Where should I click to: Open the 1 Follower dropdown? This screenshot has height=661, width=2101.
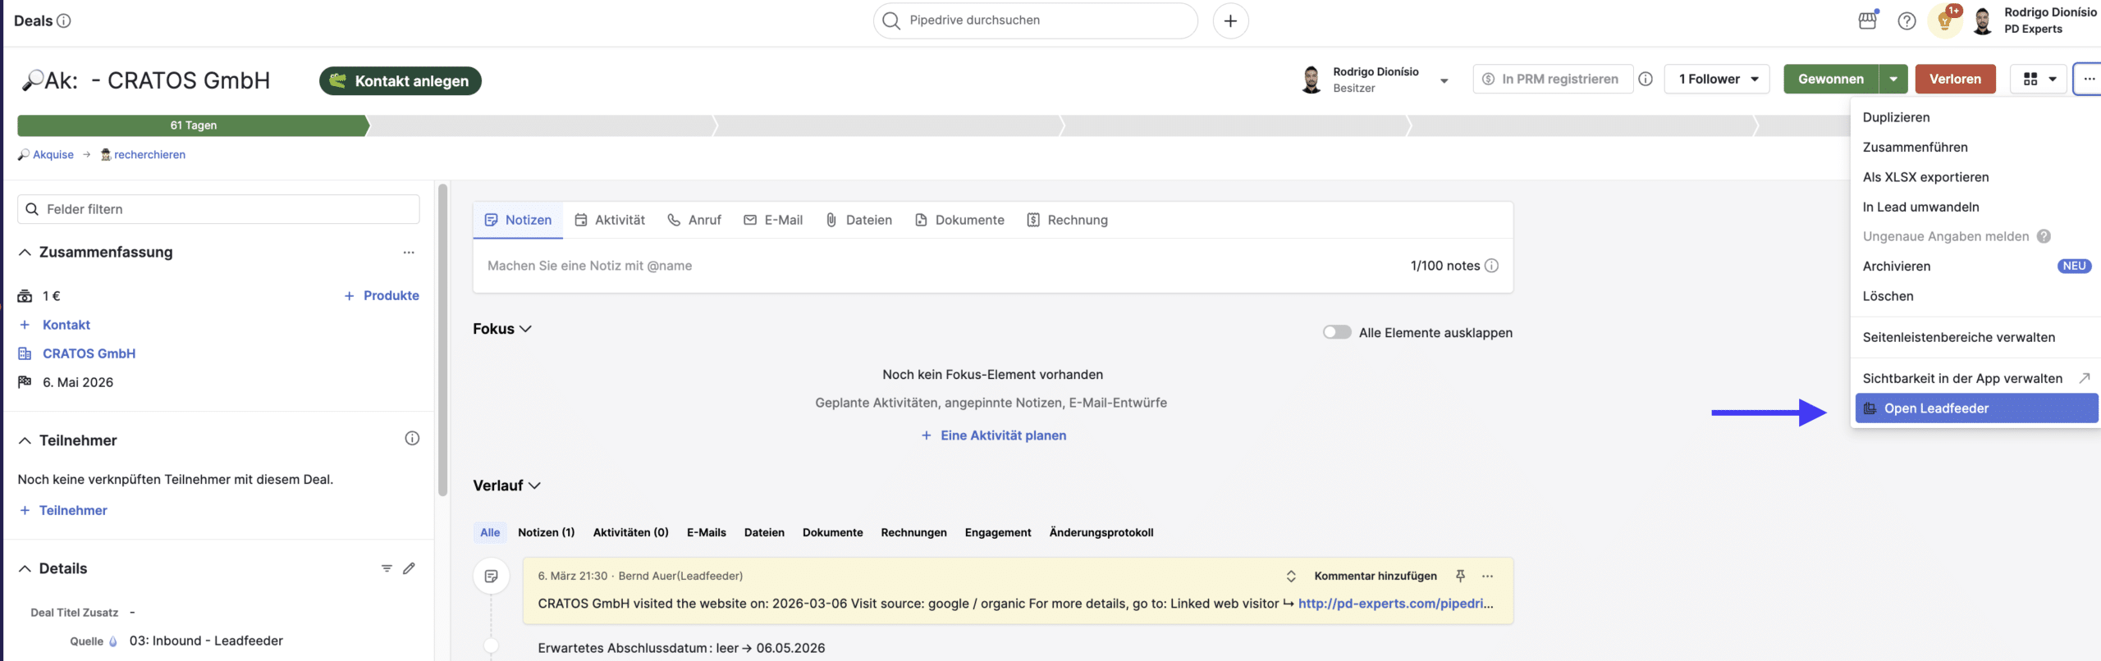pos(1717,79)
